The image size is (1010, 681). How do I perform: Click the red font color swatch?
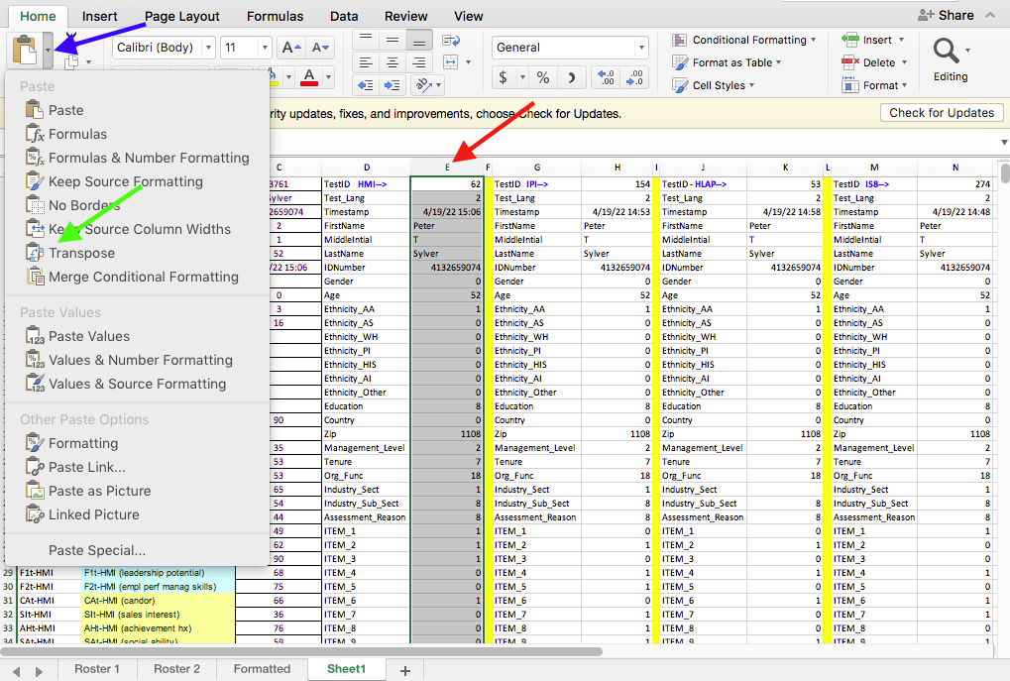309,77
